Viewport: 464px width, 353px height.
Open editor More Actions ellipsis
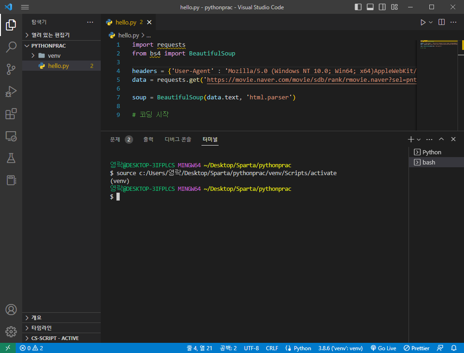453,22
